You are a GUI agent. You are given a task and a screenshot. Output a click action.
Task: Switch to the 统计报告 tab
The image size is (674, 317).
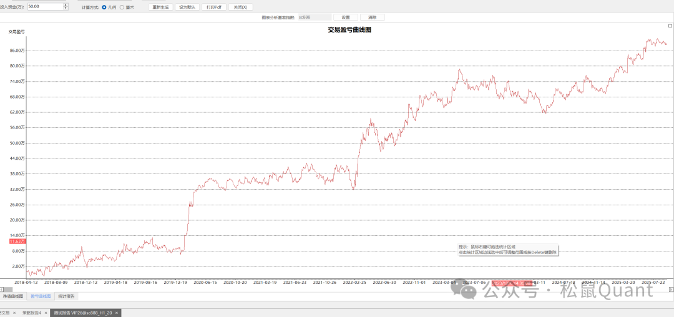67,296
